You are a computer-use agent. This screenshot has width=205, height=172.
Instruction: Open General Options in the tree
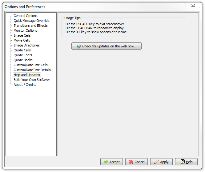point(26,16)
